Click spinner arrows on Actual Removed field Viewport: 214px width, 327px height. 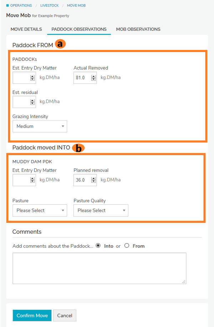pyautogui.click(x=93, y=78)
